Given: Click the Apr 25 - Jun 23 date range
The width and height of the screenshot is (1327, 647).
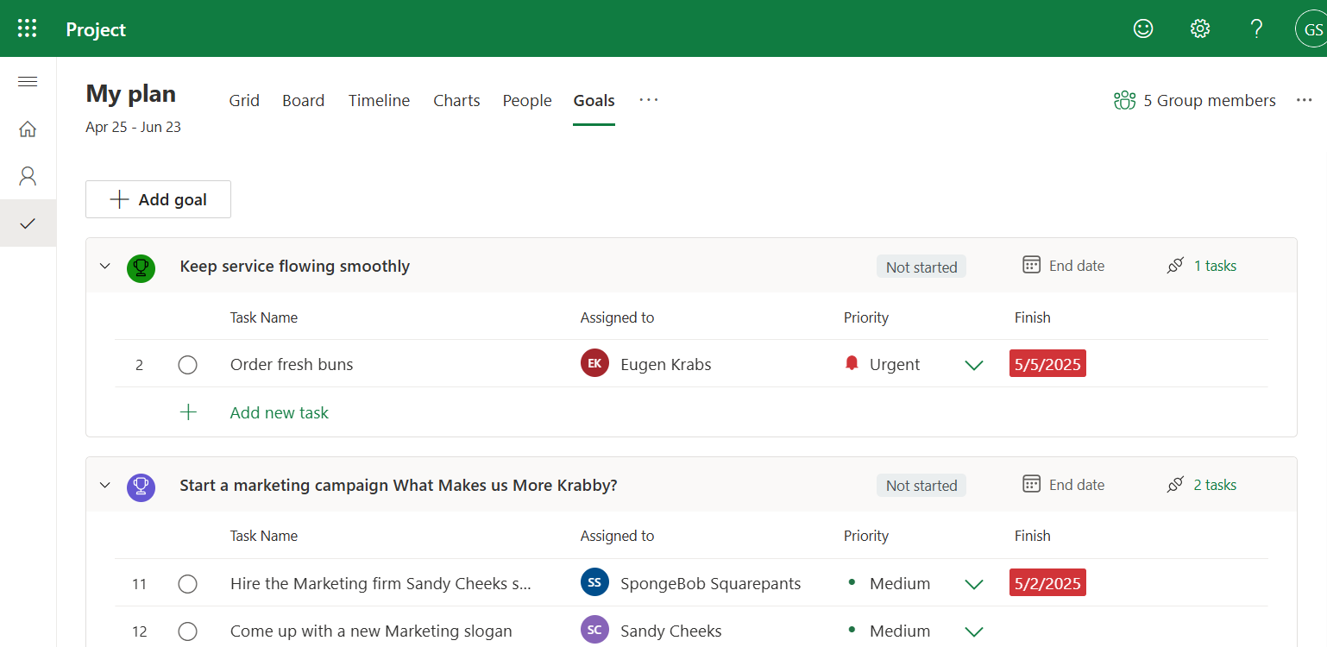Looking at the screenshot, I should click(133, 127).
